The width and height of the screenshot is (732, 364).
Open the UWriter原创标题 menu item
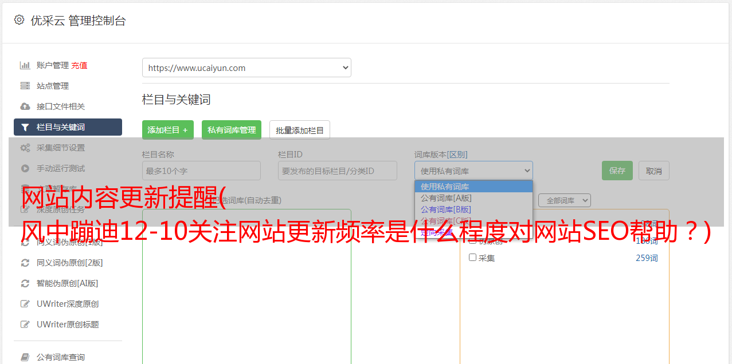[68, 325]
